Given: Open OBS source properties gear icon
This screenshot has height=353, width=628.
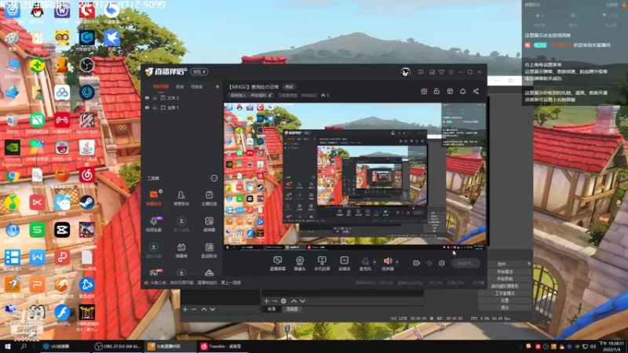Looking at the screenshot, I should point(283,301).
